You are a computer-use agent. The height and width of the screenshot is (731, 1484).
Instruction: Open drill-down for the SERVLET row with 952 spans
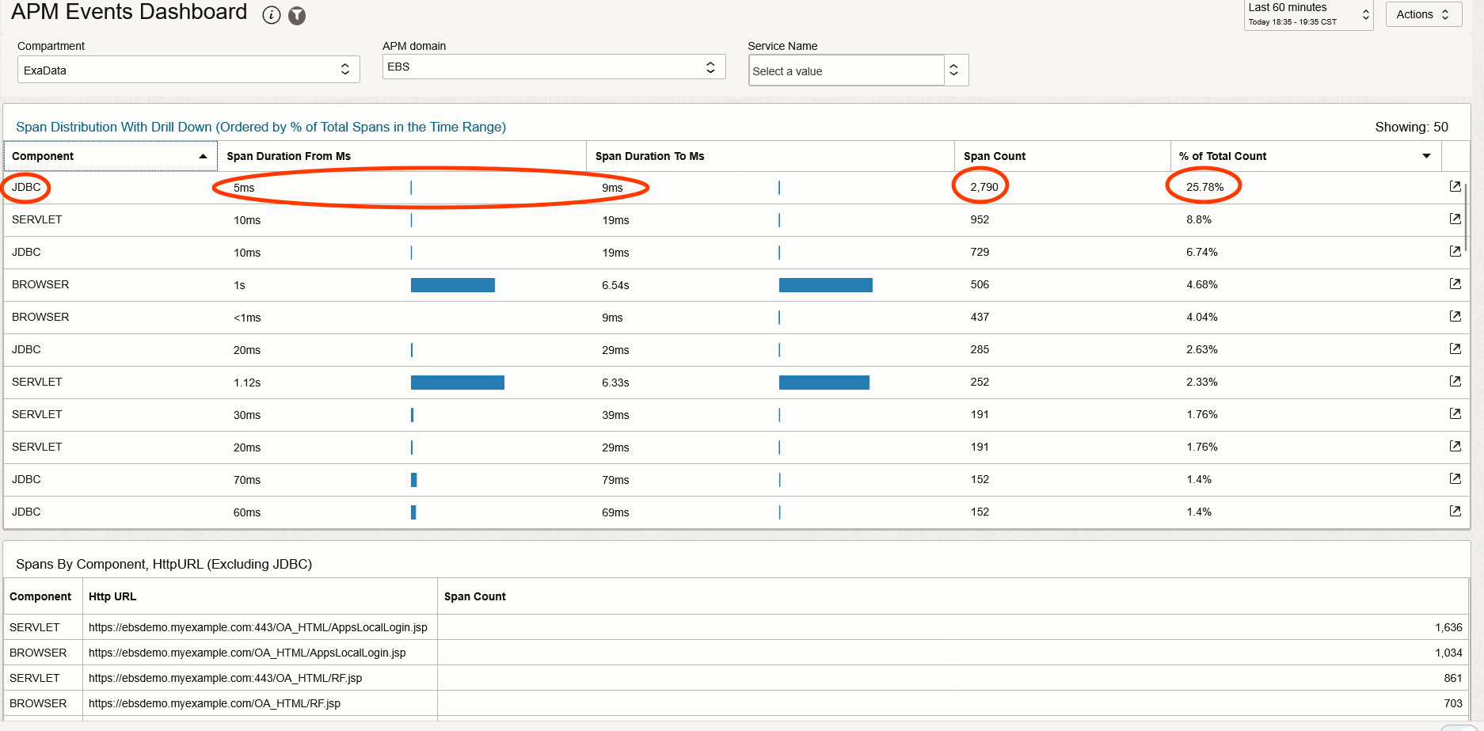tap(1455, 219)
